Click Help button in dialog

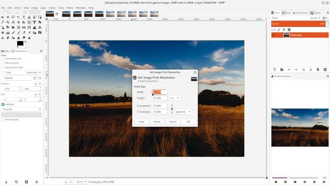pyautogui.click(x=141, y=122)
